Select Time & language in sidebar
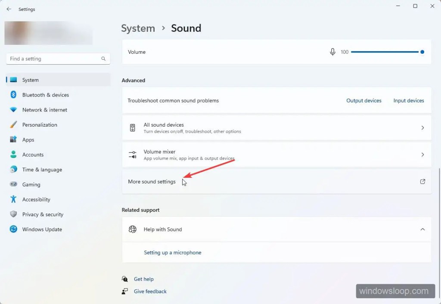 [x=42, y=170]
